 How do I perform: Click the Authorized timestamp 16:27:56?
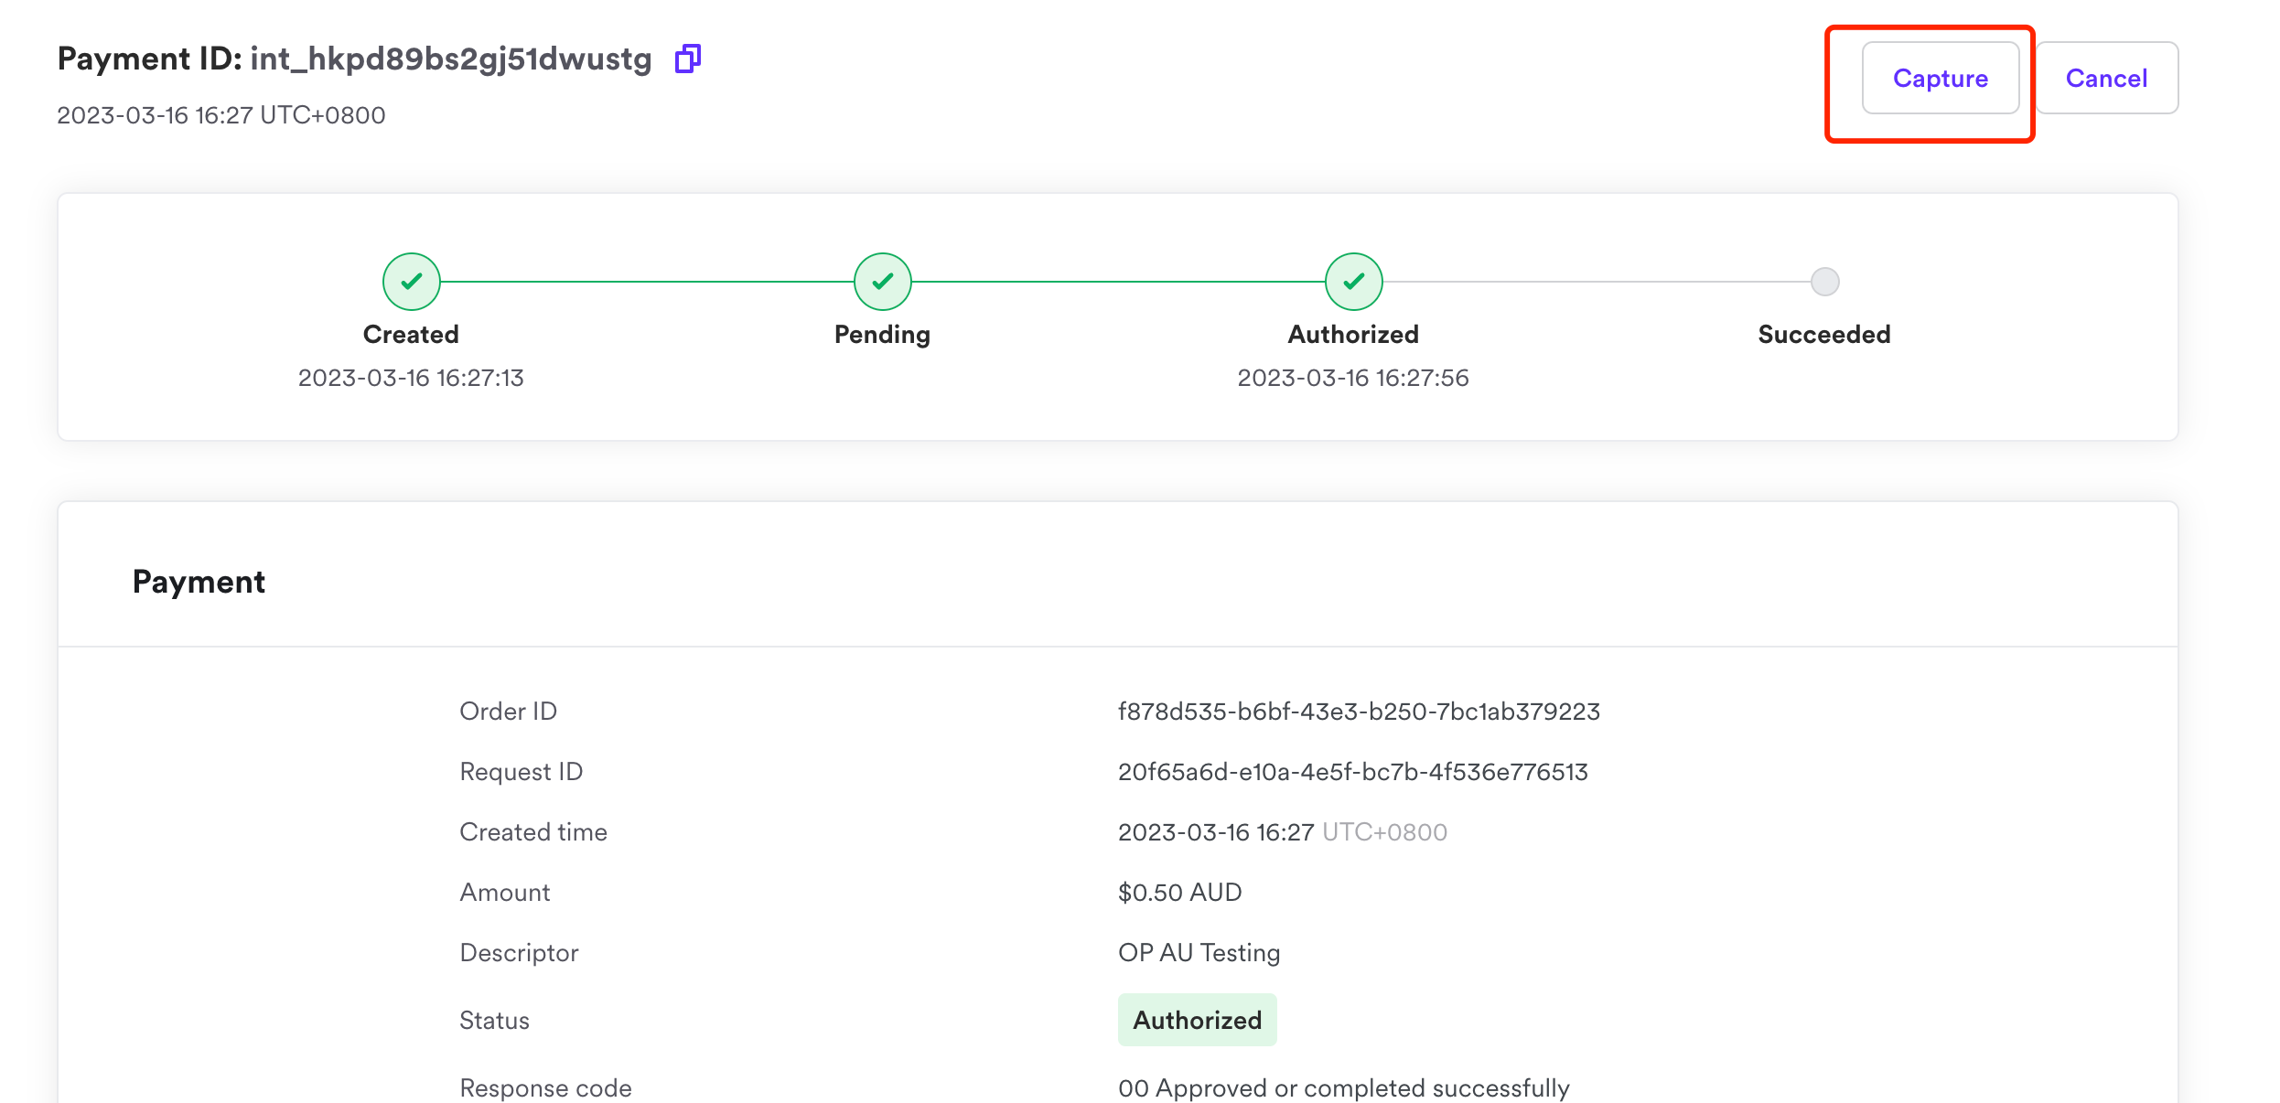coord(1352,378)
